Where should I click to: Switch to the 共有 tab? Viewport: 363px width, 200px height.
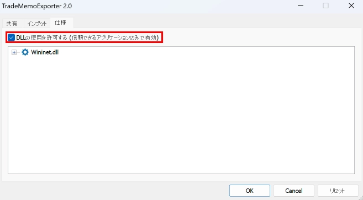pos(12,23)
